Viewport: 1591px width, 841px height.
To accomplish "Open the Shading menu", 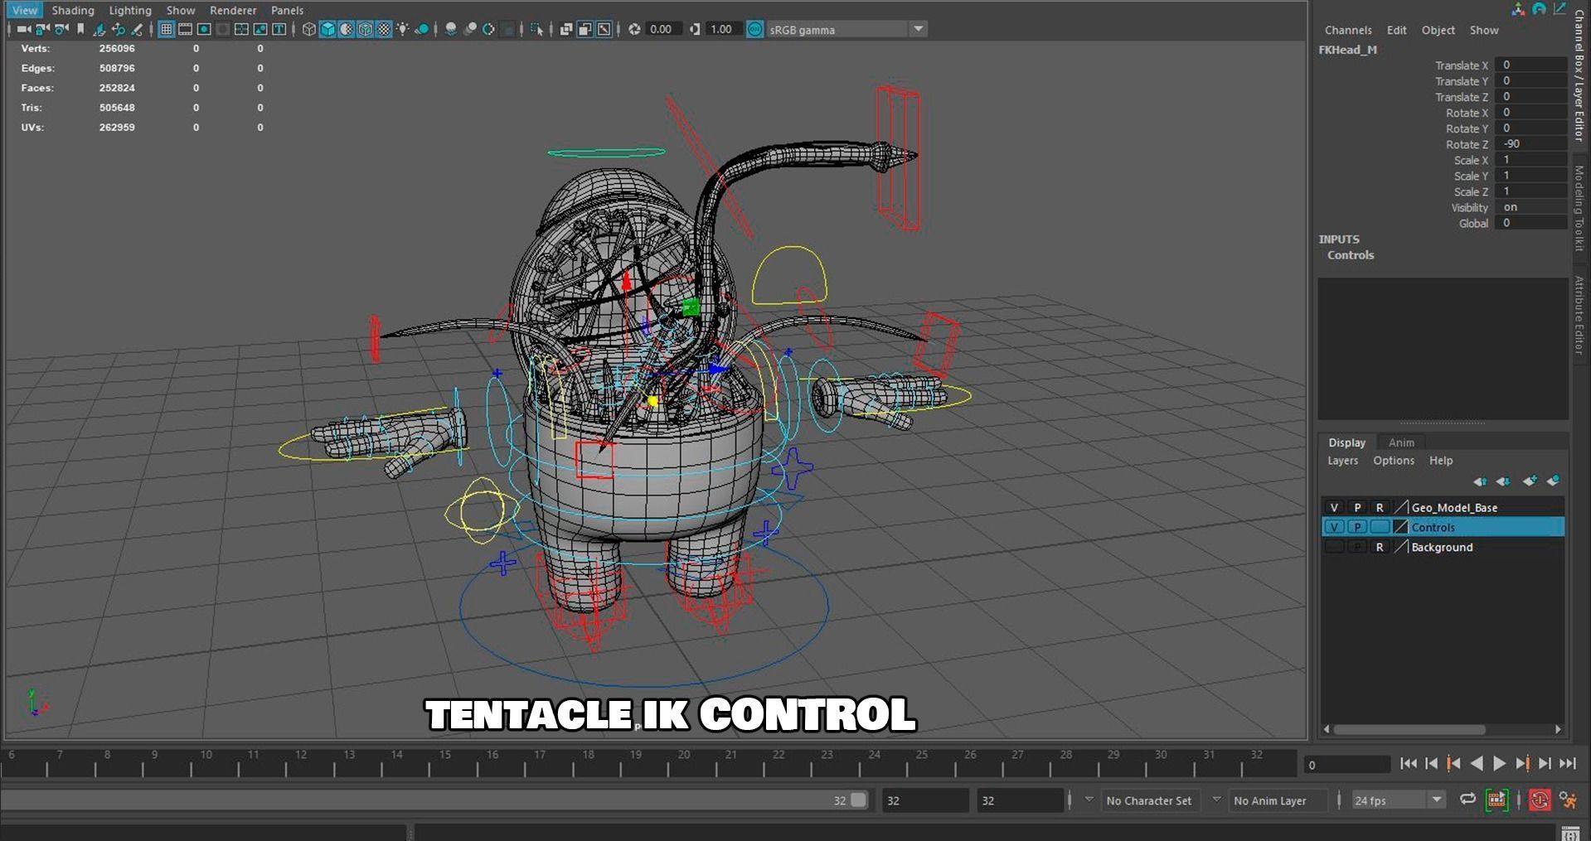I will (x=73, y=10).
